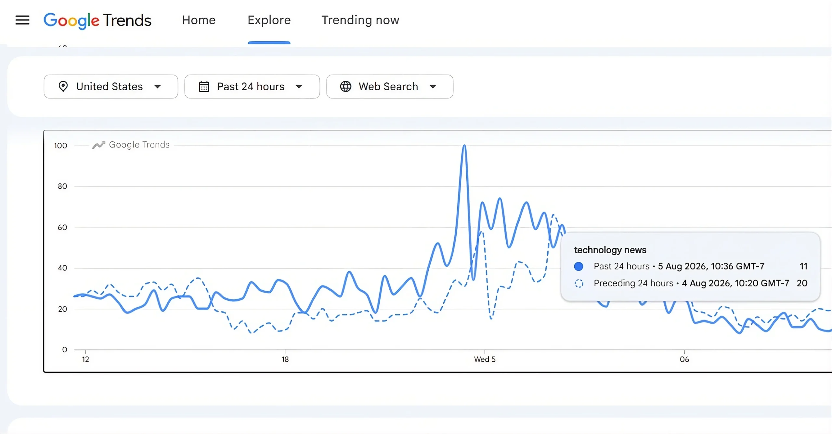Click the globe icon in search type filter
Viewport: 832px width, 434px height.
pyautogui.click(x=345, y=87)
